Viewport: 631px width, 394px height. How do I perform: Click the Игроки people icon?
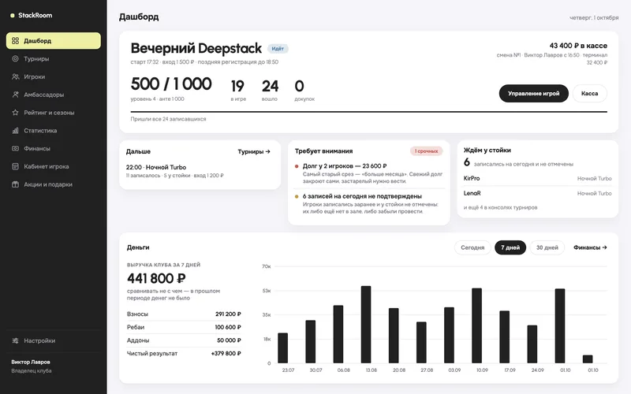15,76
